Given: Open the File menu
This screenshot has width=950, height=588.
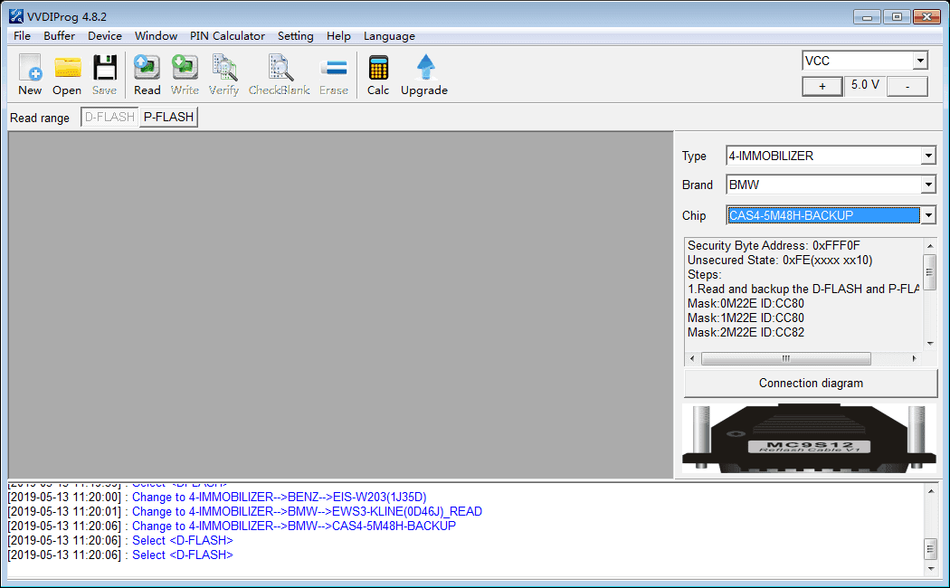Looking at the screenshot, I should 22,35.
